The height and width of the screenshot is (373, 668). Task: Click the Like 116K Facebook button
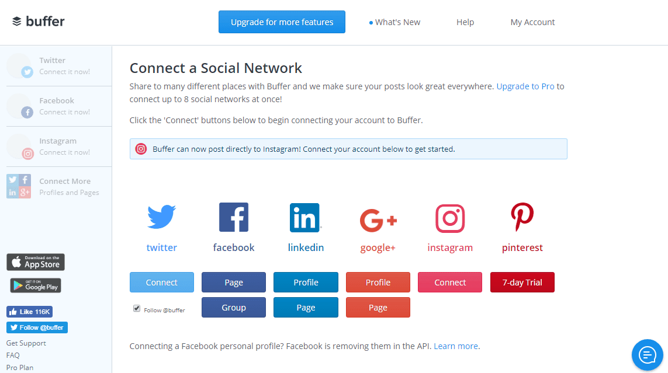pos(29,311)
